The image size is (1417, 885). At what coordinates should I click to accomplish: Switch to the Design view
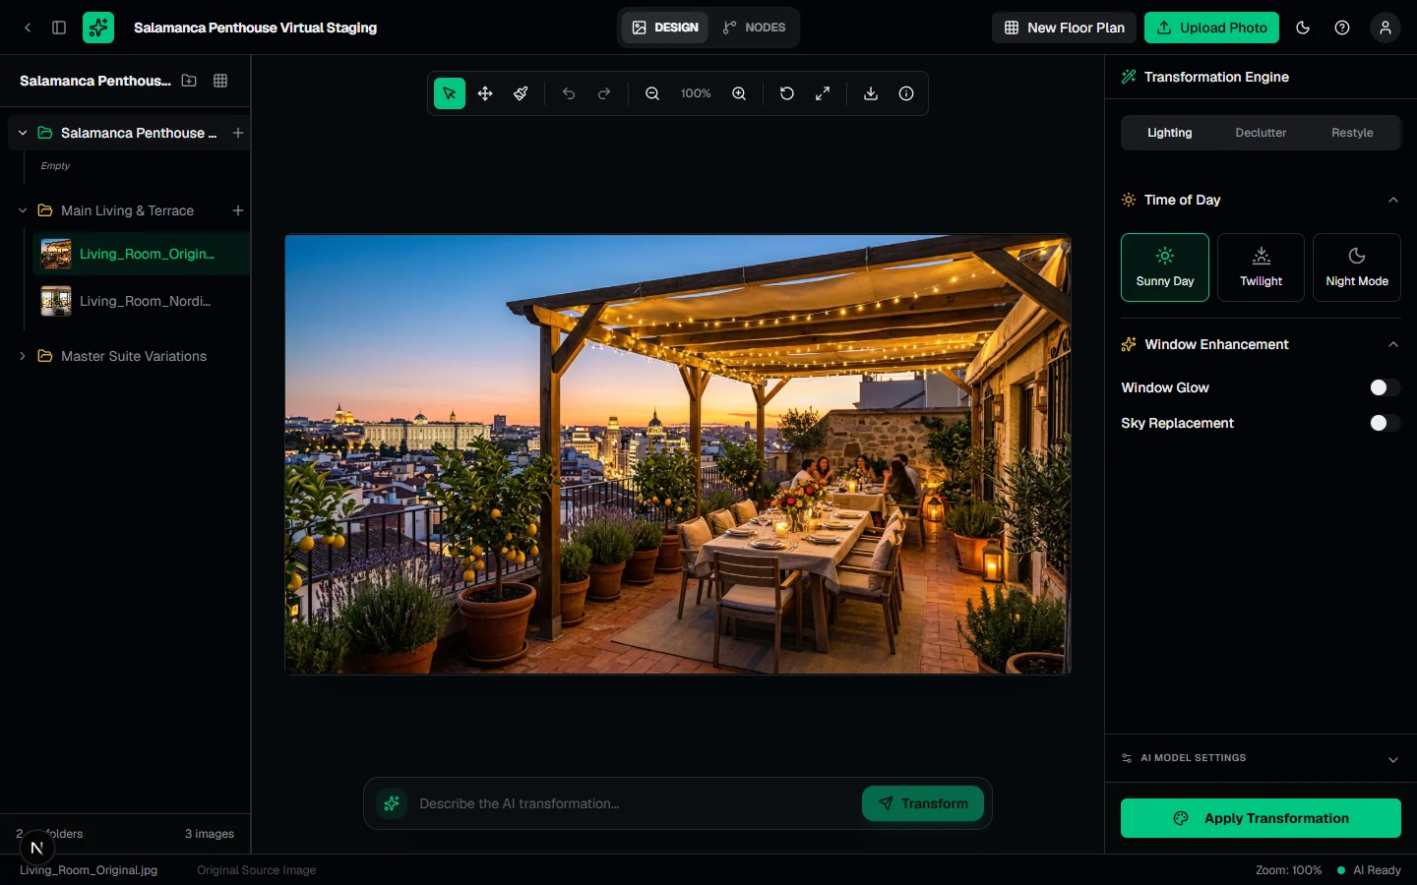[x=665, y=28]
